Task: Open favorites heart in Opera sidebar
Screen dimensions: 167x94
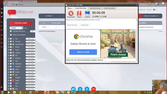Action: 2,39
